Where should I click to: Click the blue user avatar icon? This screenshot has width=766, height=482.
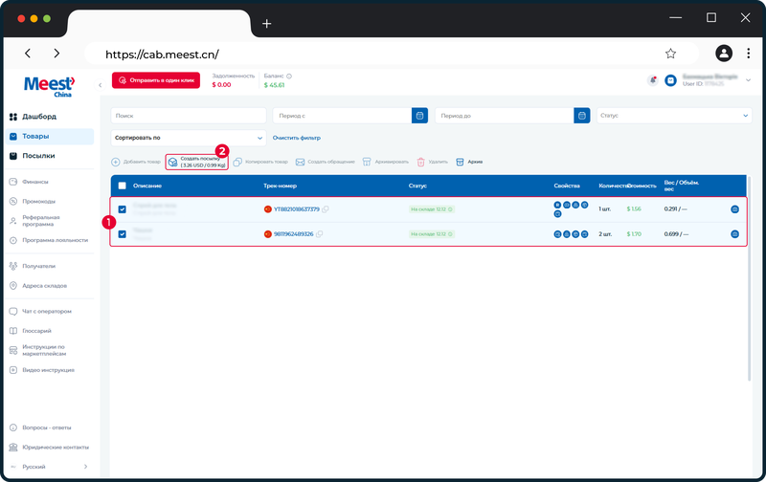tap(671, 80)
